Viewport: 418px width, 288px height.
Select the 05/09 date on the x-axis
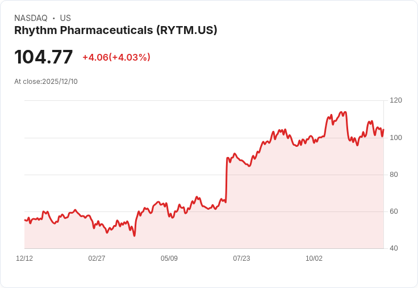pyautogui.click(x=169, y=259)
